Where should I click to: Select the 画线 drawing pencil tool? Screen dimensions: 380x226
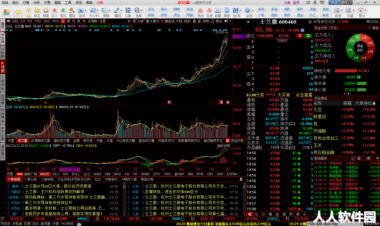click(x=116, y=10)
